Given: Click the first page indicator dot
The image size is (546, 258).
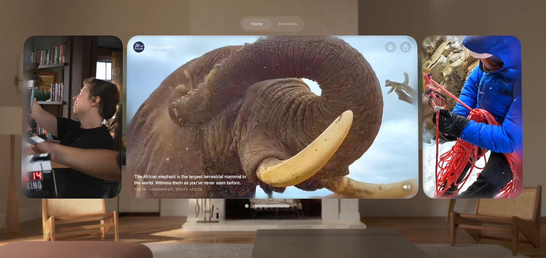Looking at the screenshot, I should [247, 206].
